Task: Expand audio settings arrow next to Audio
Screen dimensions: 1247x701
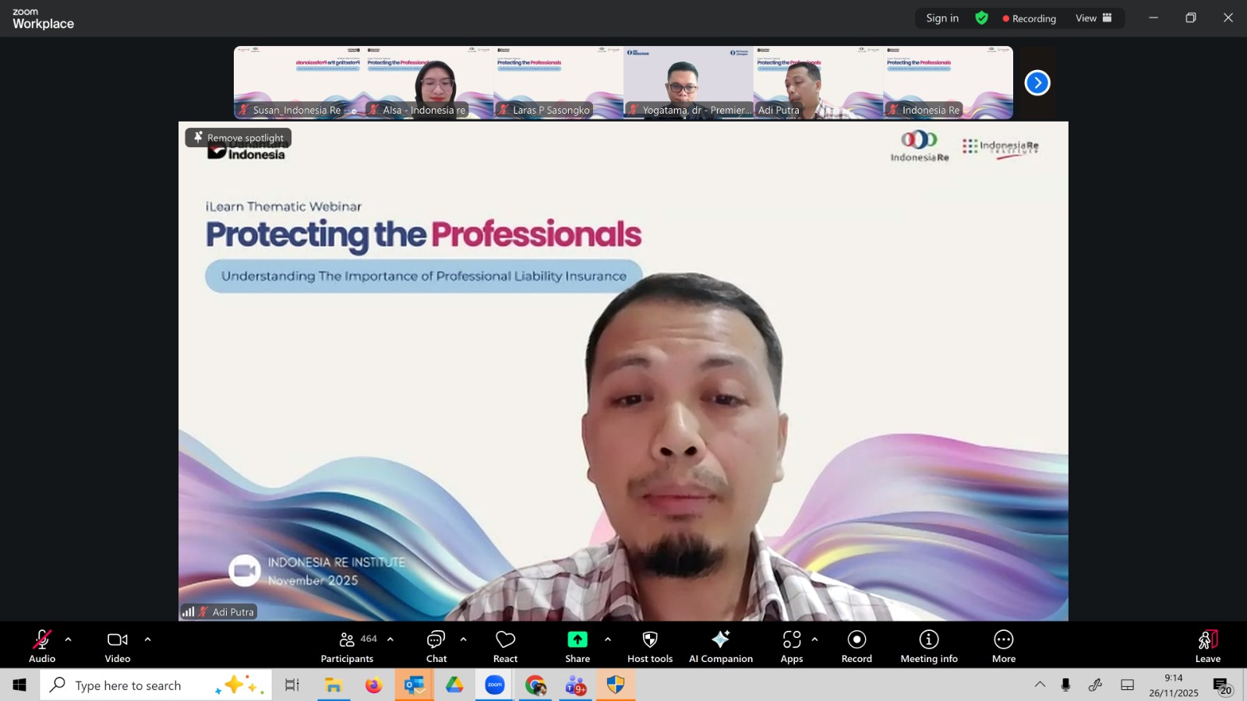Action: 69,639
